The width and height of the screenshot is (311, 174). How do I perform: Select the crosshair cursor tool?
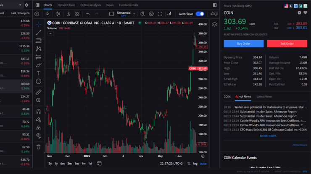[x=39, y=25]
